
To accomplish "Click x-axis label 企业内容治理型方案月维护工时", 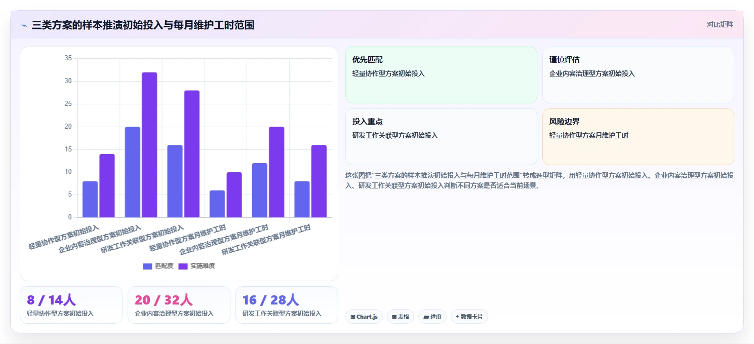I will click(224, 240).
